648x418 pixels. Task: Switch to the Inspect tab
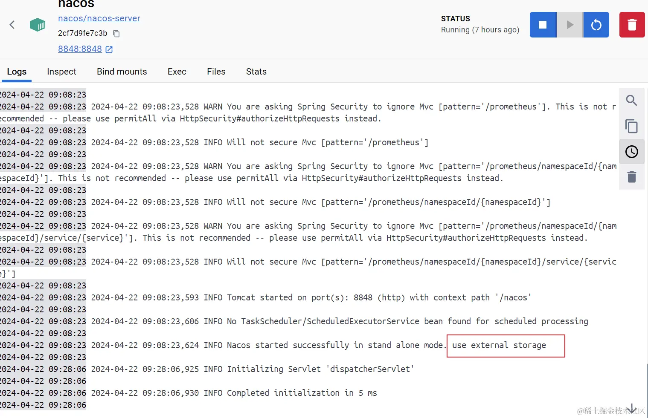pyautogui.click(x=61, y=72)
